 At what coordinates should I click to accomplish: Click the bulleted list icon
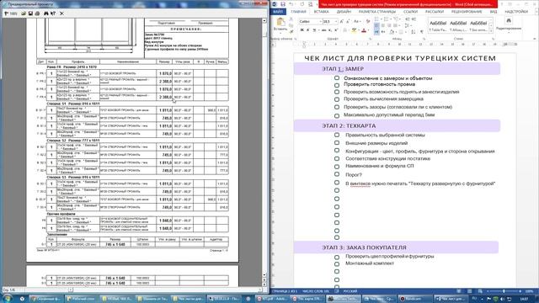[376, 19]
